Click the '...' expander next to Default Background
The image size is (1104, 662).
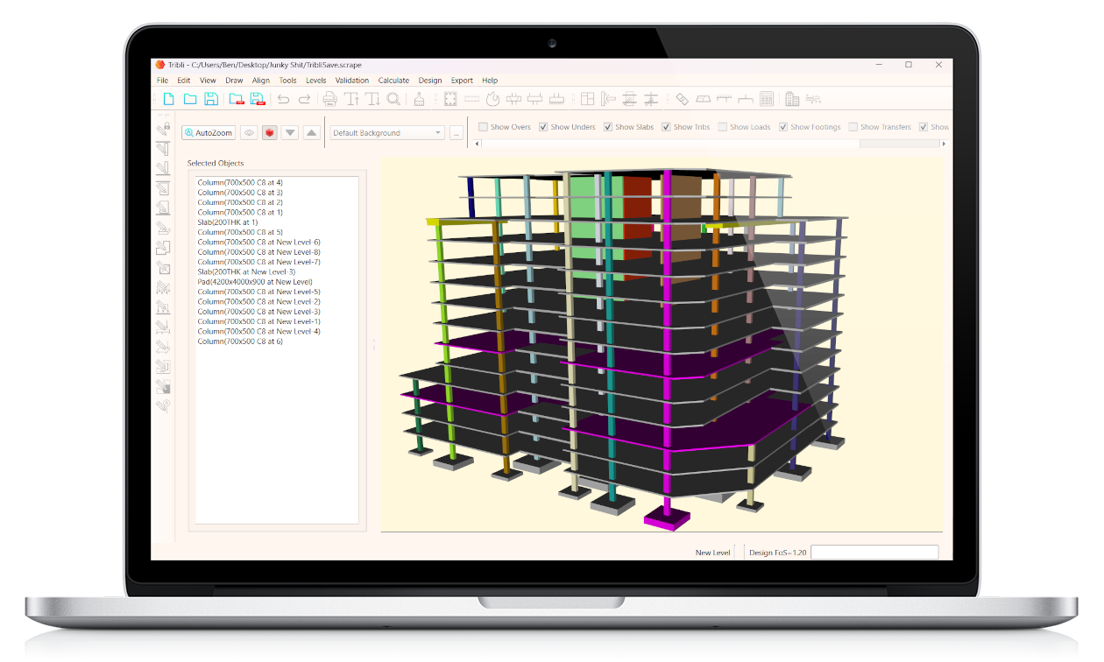tap(456, 131)
